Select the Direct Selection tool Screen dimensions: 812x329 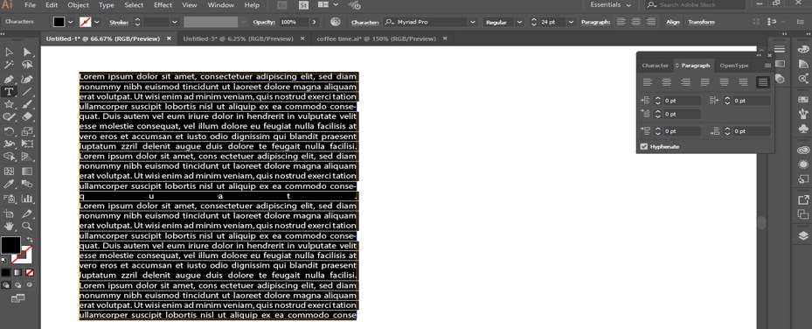pos(27,52)
